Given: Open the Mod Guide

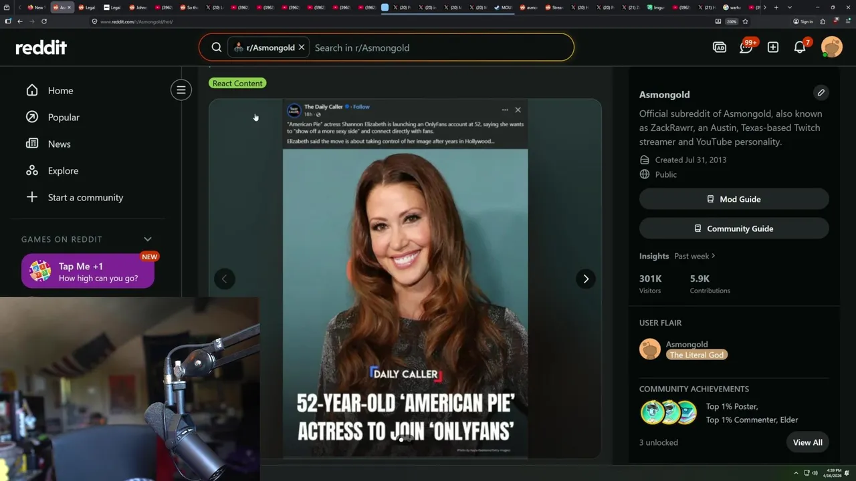Looking at the screenshot, I should [734, 199].
